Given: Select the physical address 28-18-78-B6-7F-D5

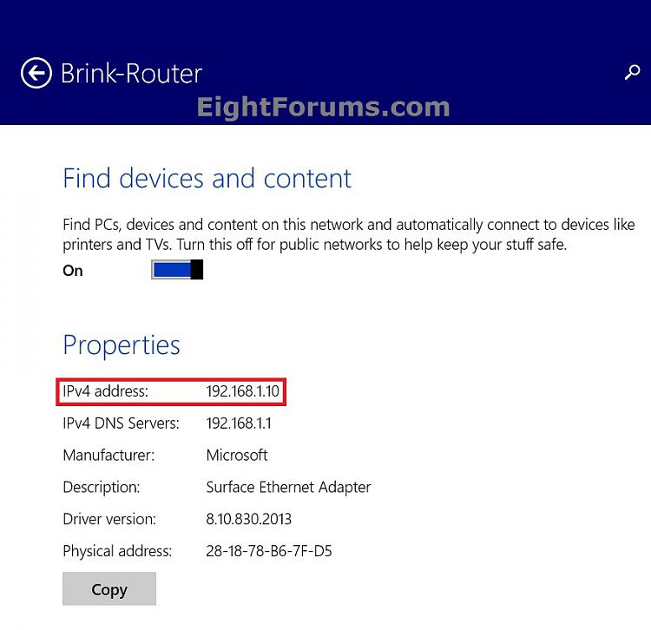Looking at the screenshot, I should [269, 551].
